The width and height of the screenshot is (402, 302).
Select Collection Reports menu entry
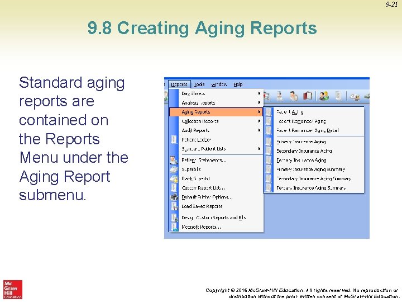point(216,121)
